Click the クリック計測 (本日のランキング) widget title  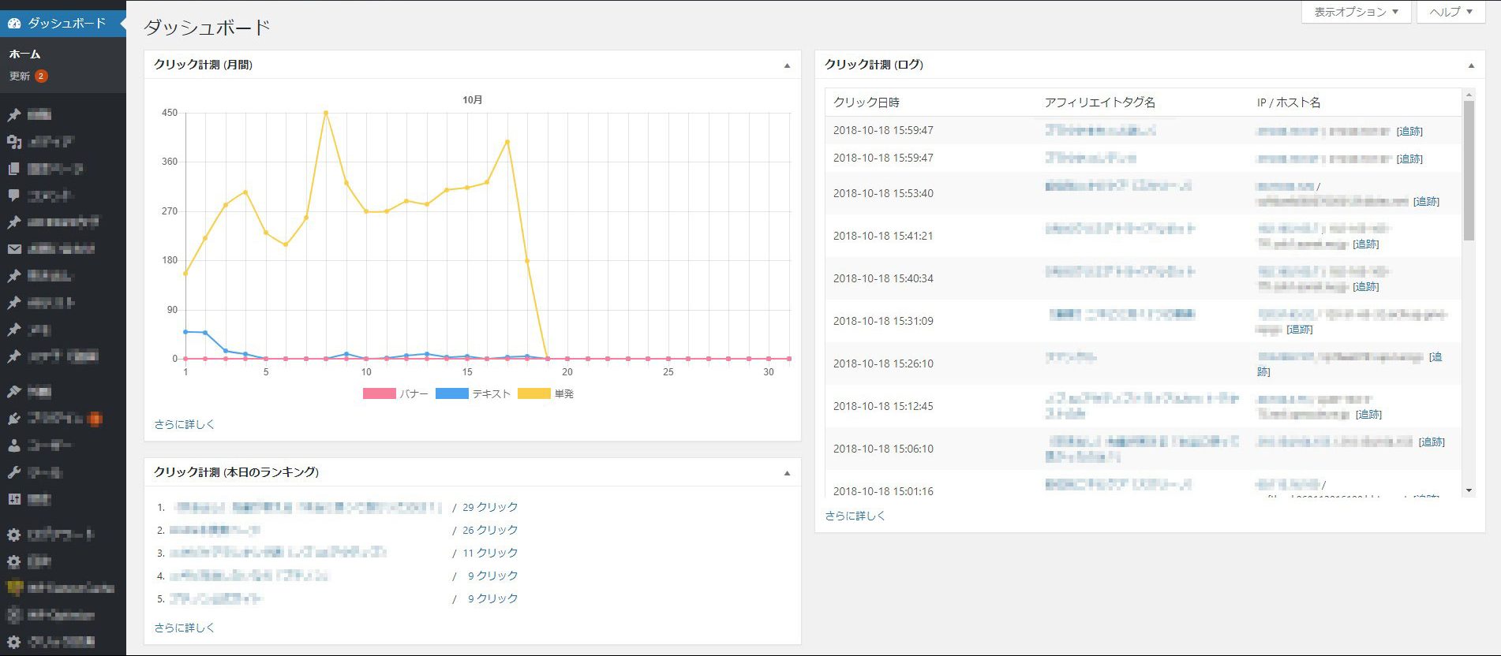pos(236,472)
